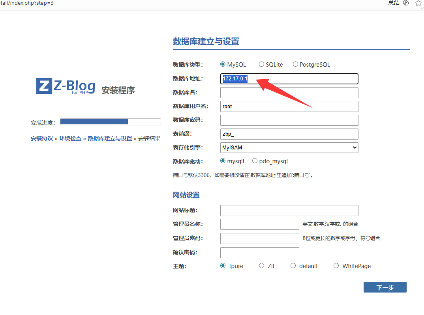
Task: Click the 端口号默认3306 hint text
Action: (243, 175)
